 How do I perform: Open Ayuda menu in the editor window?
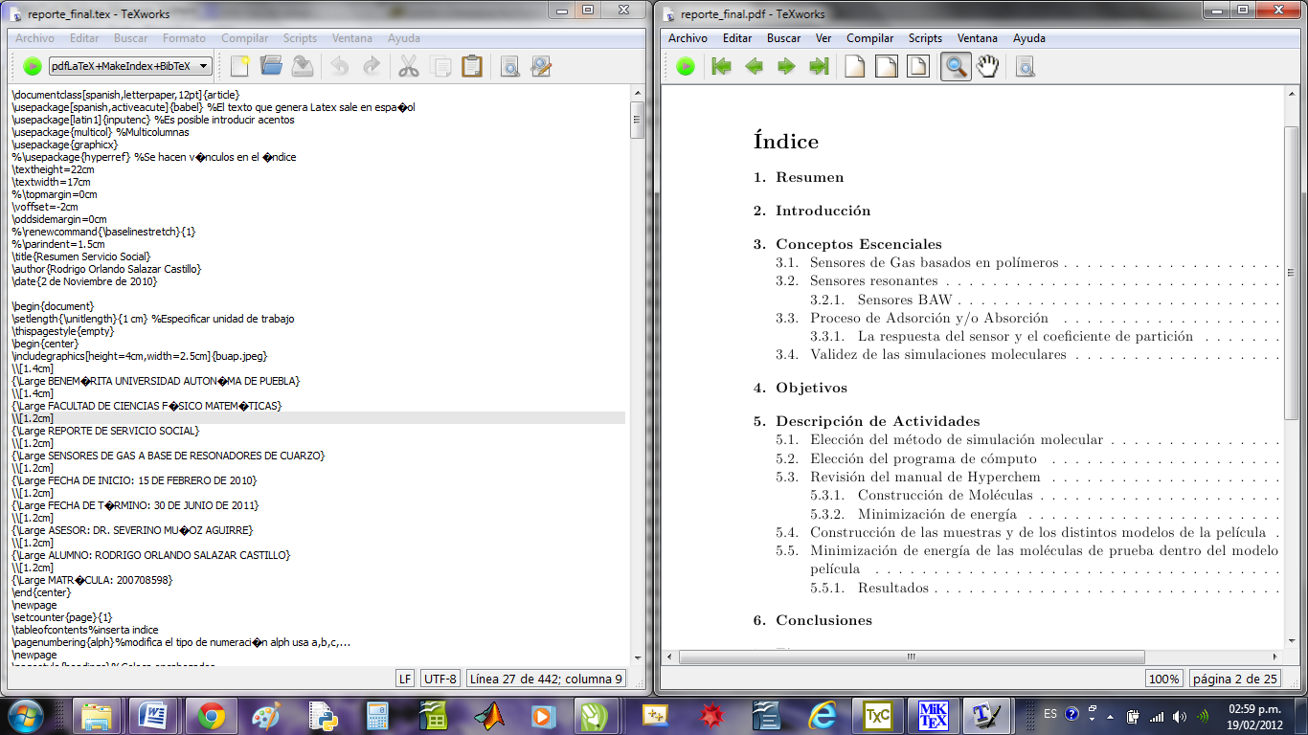(404, 38)
